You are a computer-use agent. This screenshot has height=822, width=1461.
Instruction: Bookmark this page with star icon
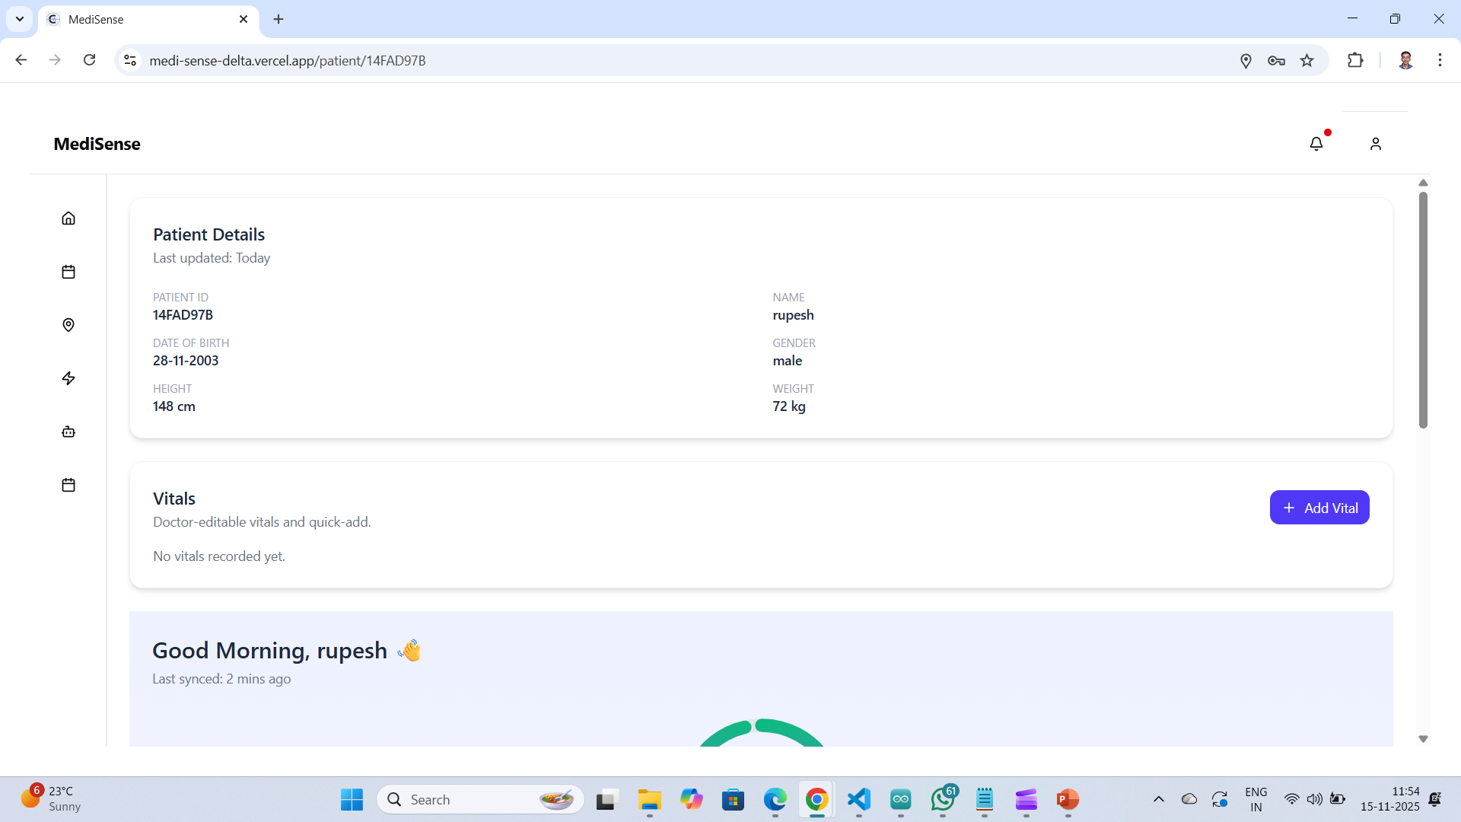point(1307,60)
